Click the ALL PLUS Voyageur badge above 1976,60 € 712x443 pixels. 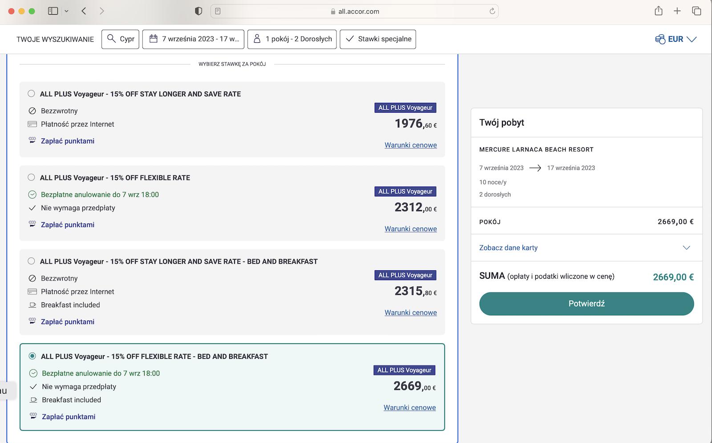click(405, 108)
